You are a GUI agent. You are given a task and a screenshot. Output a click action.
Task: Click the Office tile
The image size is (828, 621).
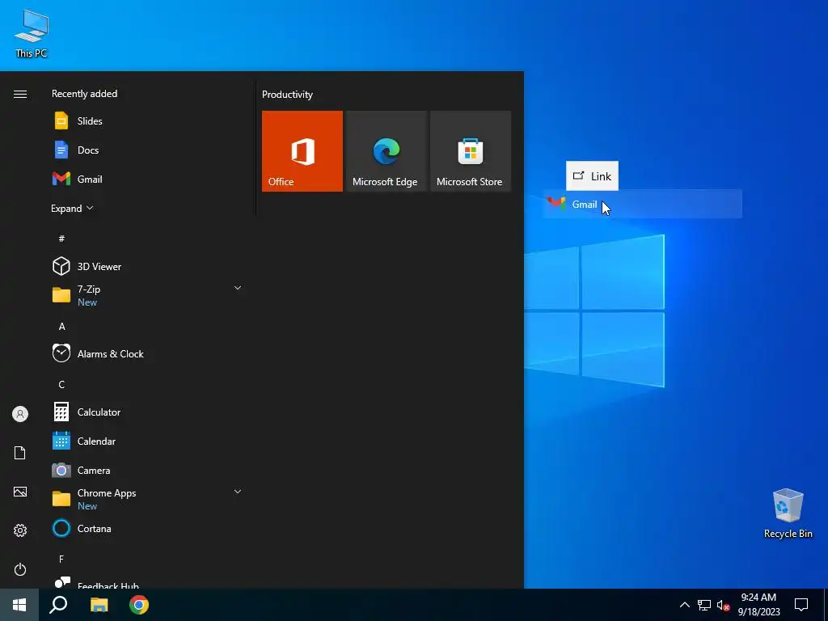tap(302, 151)
